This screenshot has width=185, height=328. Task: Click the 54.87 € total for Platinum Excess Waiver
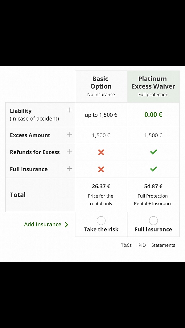tap(153, 186)
